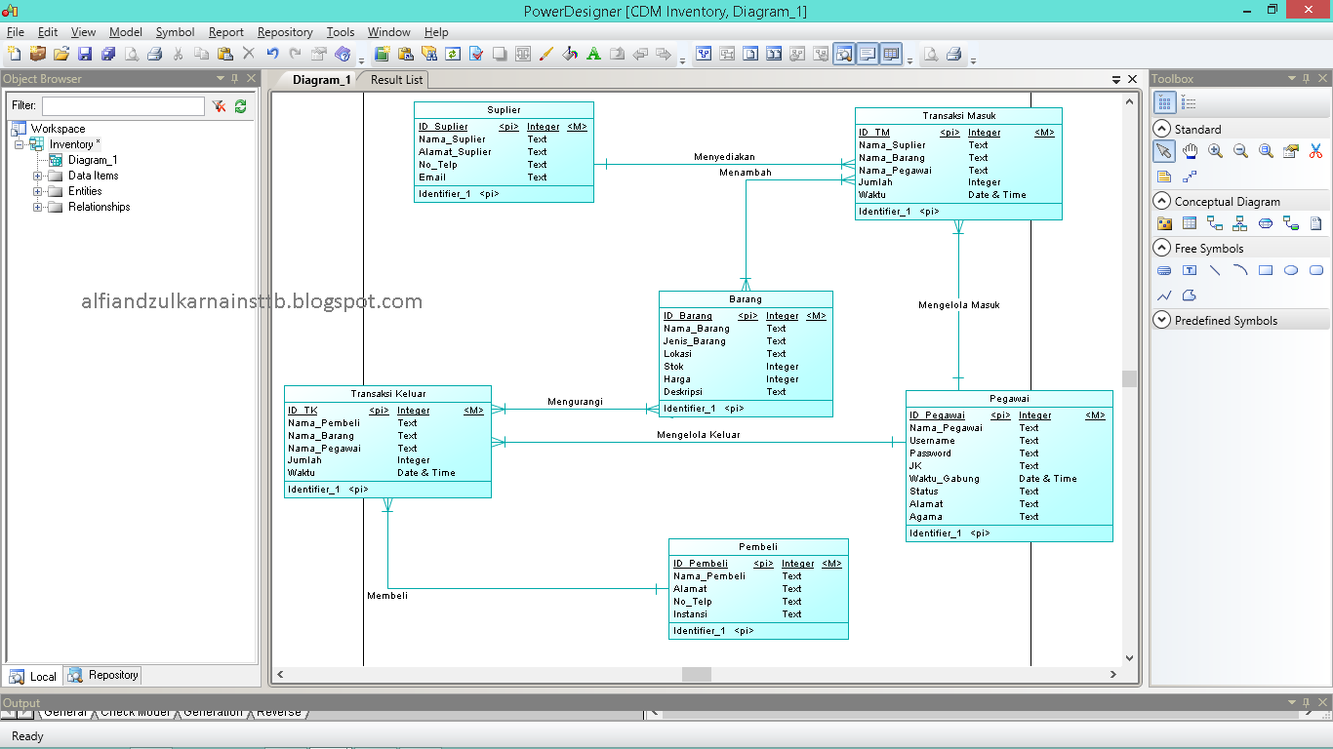
Task: Switch to the Result List tab
Action: coord(393,79)
